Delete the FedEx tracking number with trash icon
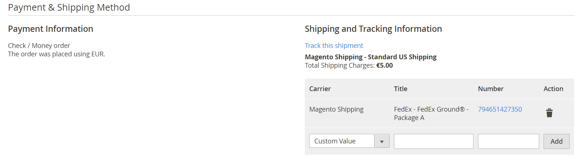 pyautogui.click(x=549, y=113)
